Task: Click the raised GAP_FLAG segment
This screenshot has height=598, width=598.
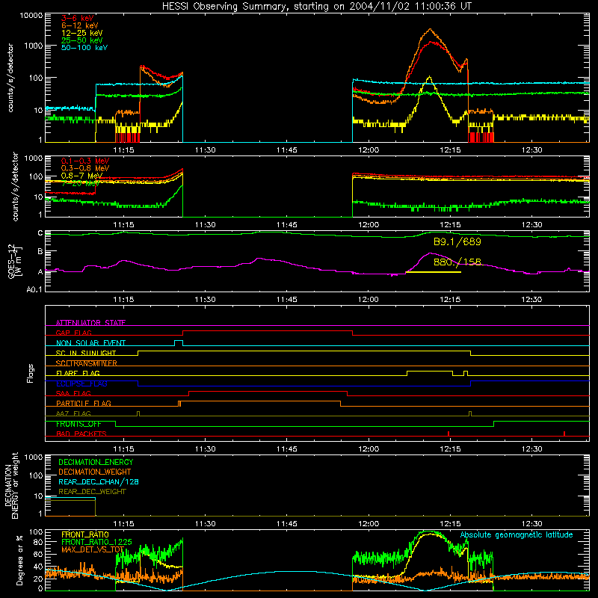Action: click(268, 331)
